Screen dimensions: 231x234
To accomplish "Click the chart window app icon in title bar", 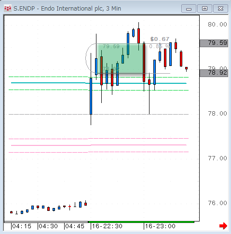I will coord(8,9).
